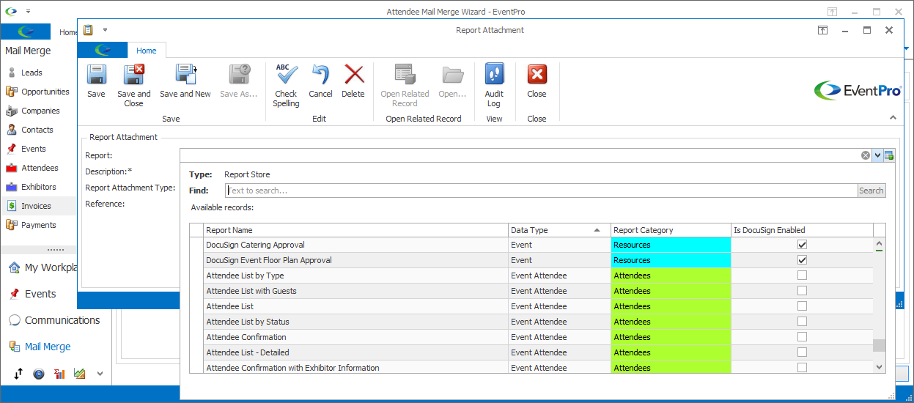This screenshot has height=403, width=914.
Task: Click the vertical scrollbar thumb in records list
Action: [x=880, y=346]
